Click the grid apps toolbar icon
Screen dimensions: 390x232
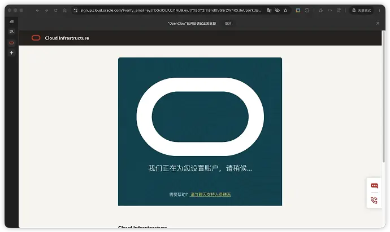[339, 10]
